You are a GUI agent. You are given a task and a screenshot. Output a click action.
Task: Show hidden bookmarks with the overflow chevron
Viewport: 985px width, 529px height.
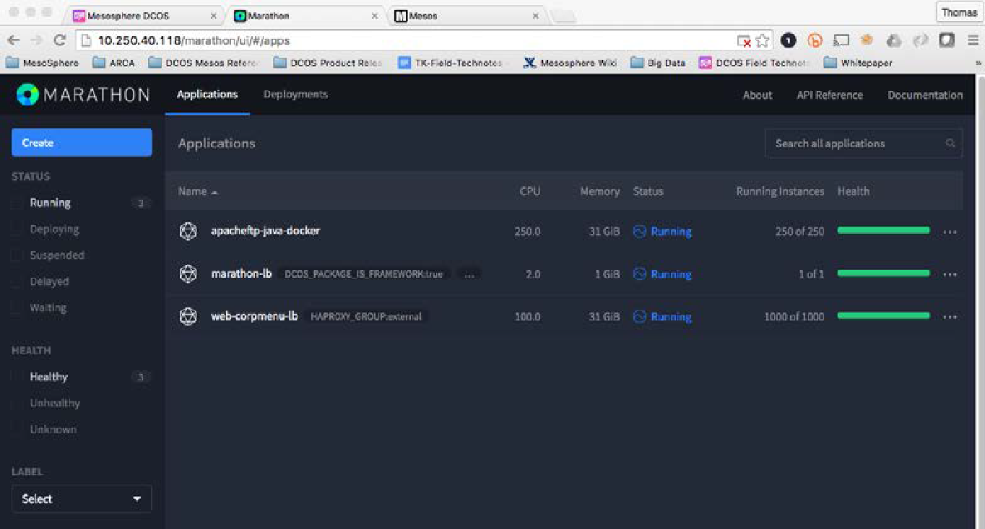point(979,64)
